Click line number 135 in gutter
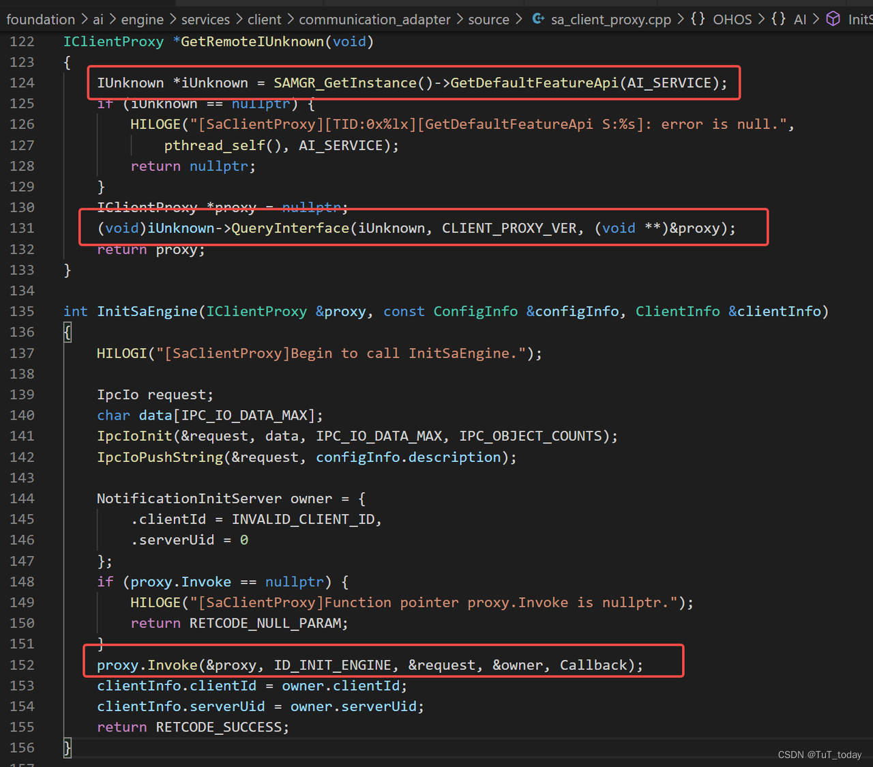The height and width of the screenshot is (767, 873). [x=22, y=311]
